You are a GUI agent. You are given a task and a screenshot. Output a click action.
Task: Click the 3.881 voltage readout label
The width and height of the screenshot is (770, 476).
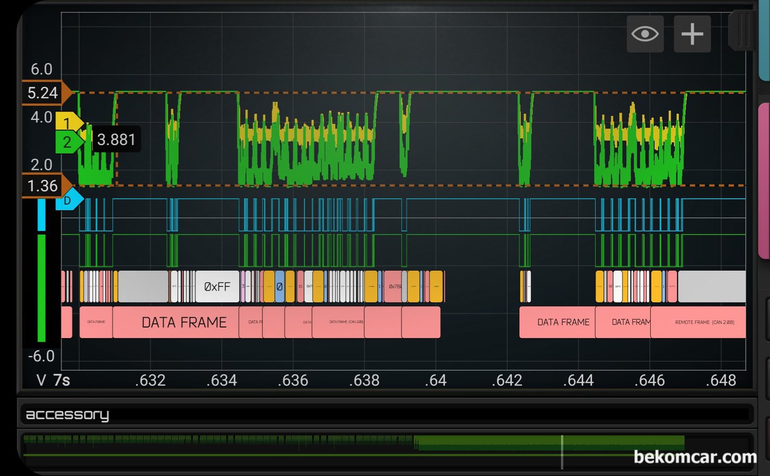coord(116,140)
